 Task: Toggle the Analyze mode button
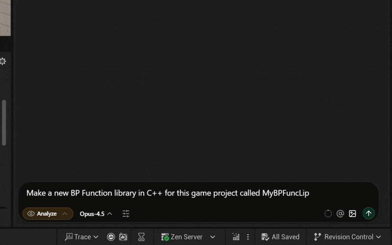[x=48, y=214]
